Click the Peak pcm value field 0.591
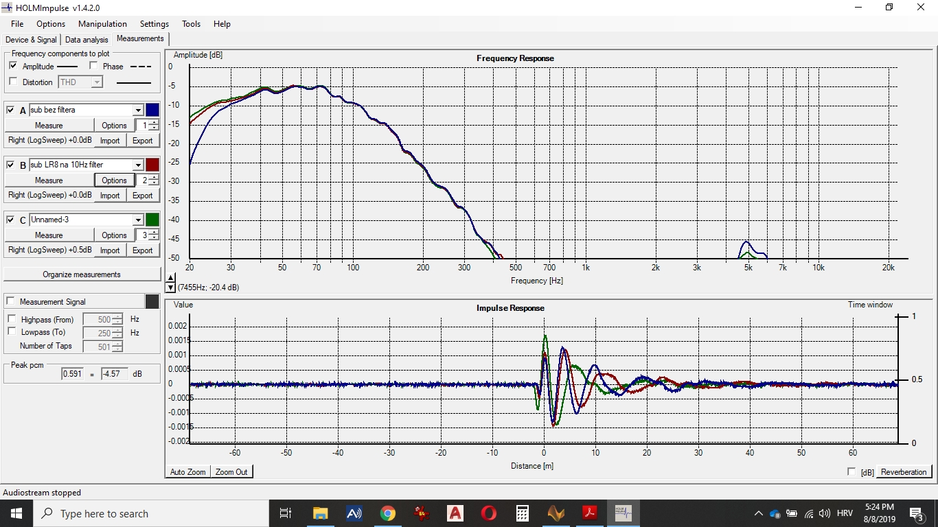Viewport: 938px width, 527px height. tap(71, 374)
